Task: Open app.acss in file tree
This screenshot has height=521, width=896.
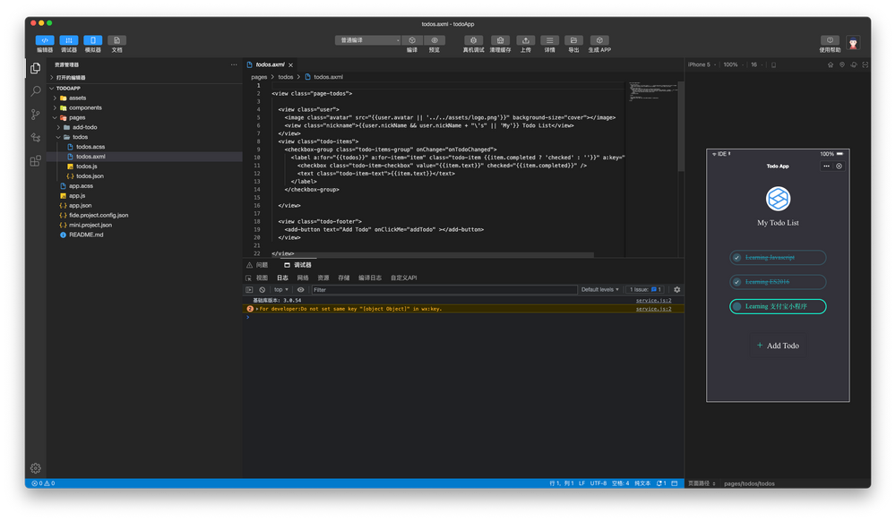Action: pyautogui.click(x=144, y=185)
